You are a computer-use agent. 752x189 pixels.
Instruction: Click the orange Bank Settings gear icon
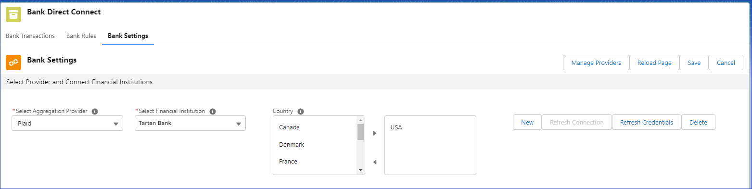13,63
